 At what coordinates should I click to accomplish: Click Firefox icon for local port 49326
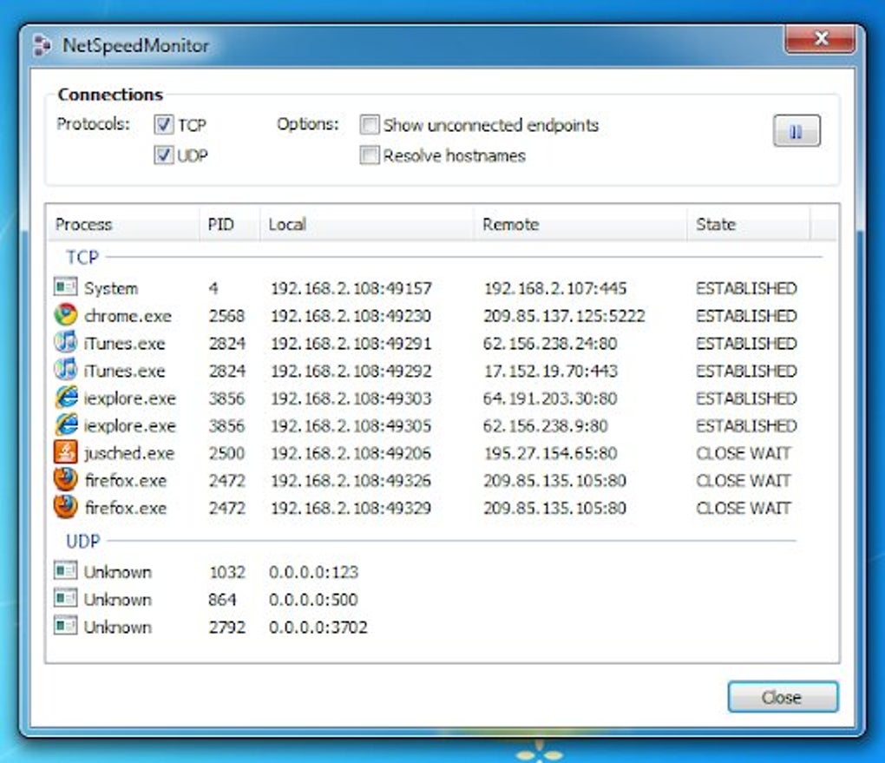point(65,479)
